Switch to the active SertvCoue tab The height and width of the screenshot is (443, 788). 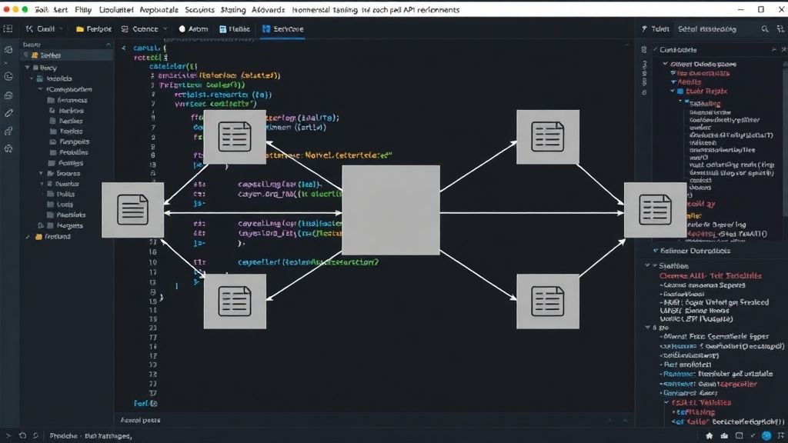click(x=283, y=29)
